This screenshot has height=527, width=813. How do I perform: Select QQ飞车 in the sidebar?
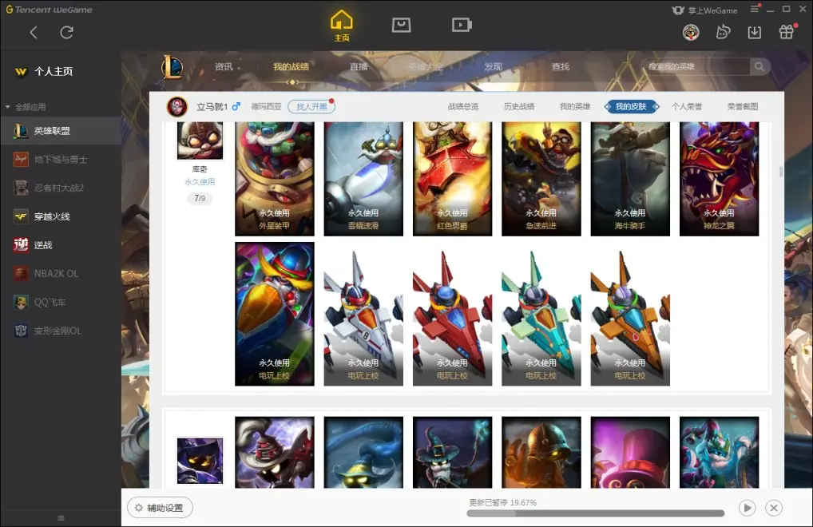tap(61, 302)
